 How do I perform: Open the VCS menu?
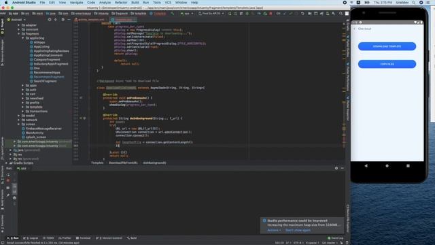[x=168, y=3]
